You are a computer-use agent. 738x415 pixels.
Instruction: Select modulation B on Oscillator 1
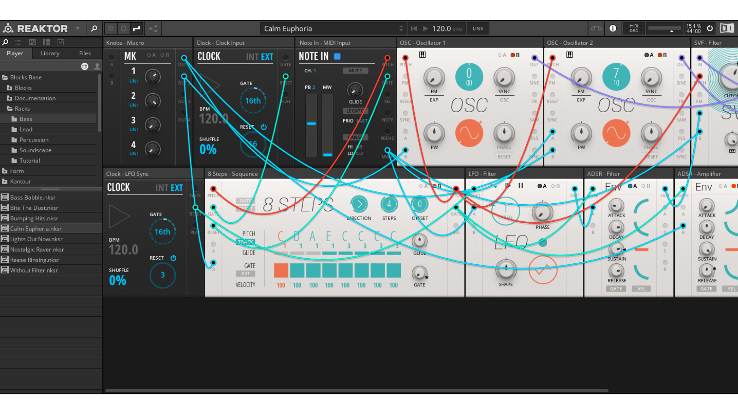click(x=515, y=55)
